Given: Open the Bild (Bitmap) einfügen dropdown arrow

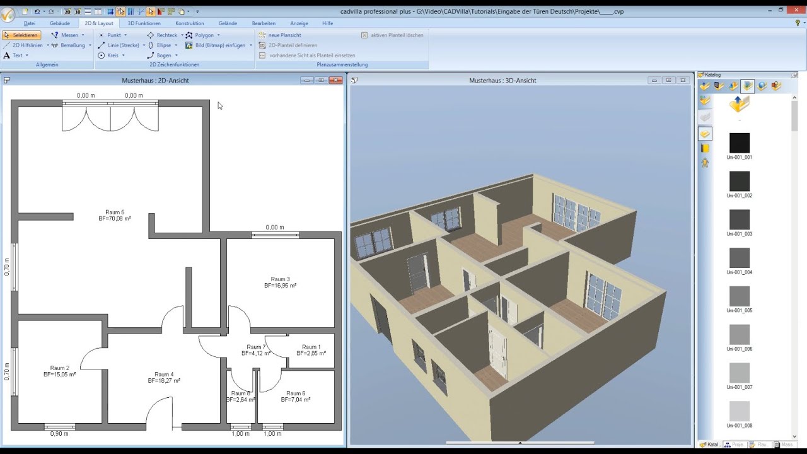Looking at the screenshot, I should click(x=251, y=45).
